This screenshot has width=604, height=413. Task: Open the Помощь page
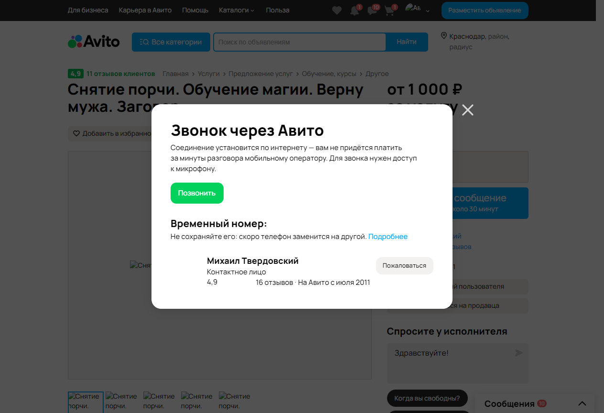(x=195, y=10)
